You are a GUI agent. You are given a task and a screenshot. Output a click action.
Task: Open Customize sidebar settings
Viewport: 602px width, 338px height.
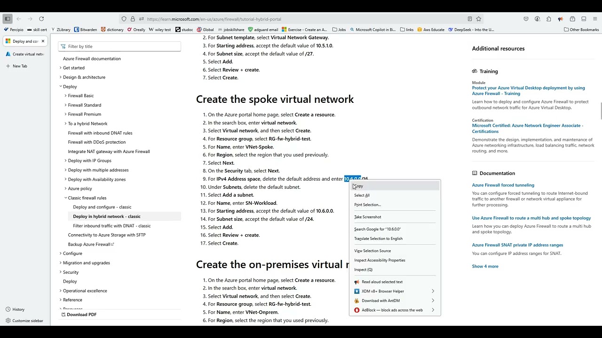pyautogui.click(x=24, y=321)
